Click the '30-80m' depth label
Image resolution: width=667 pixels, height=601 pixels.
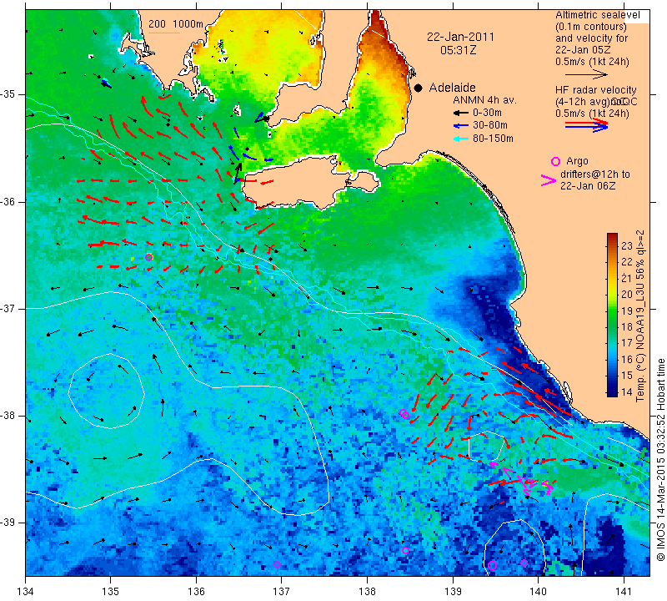pyautogui.click(x=490, y=126)
